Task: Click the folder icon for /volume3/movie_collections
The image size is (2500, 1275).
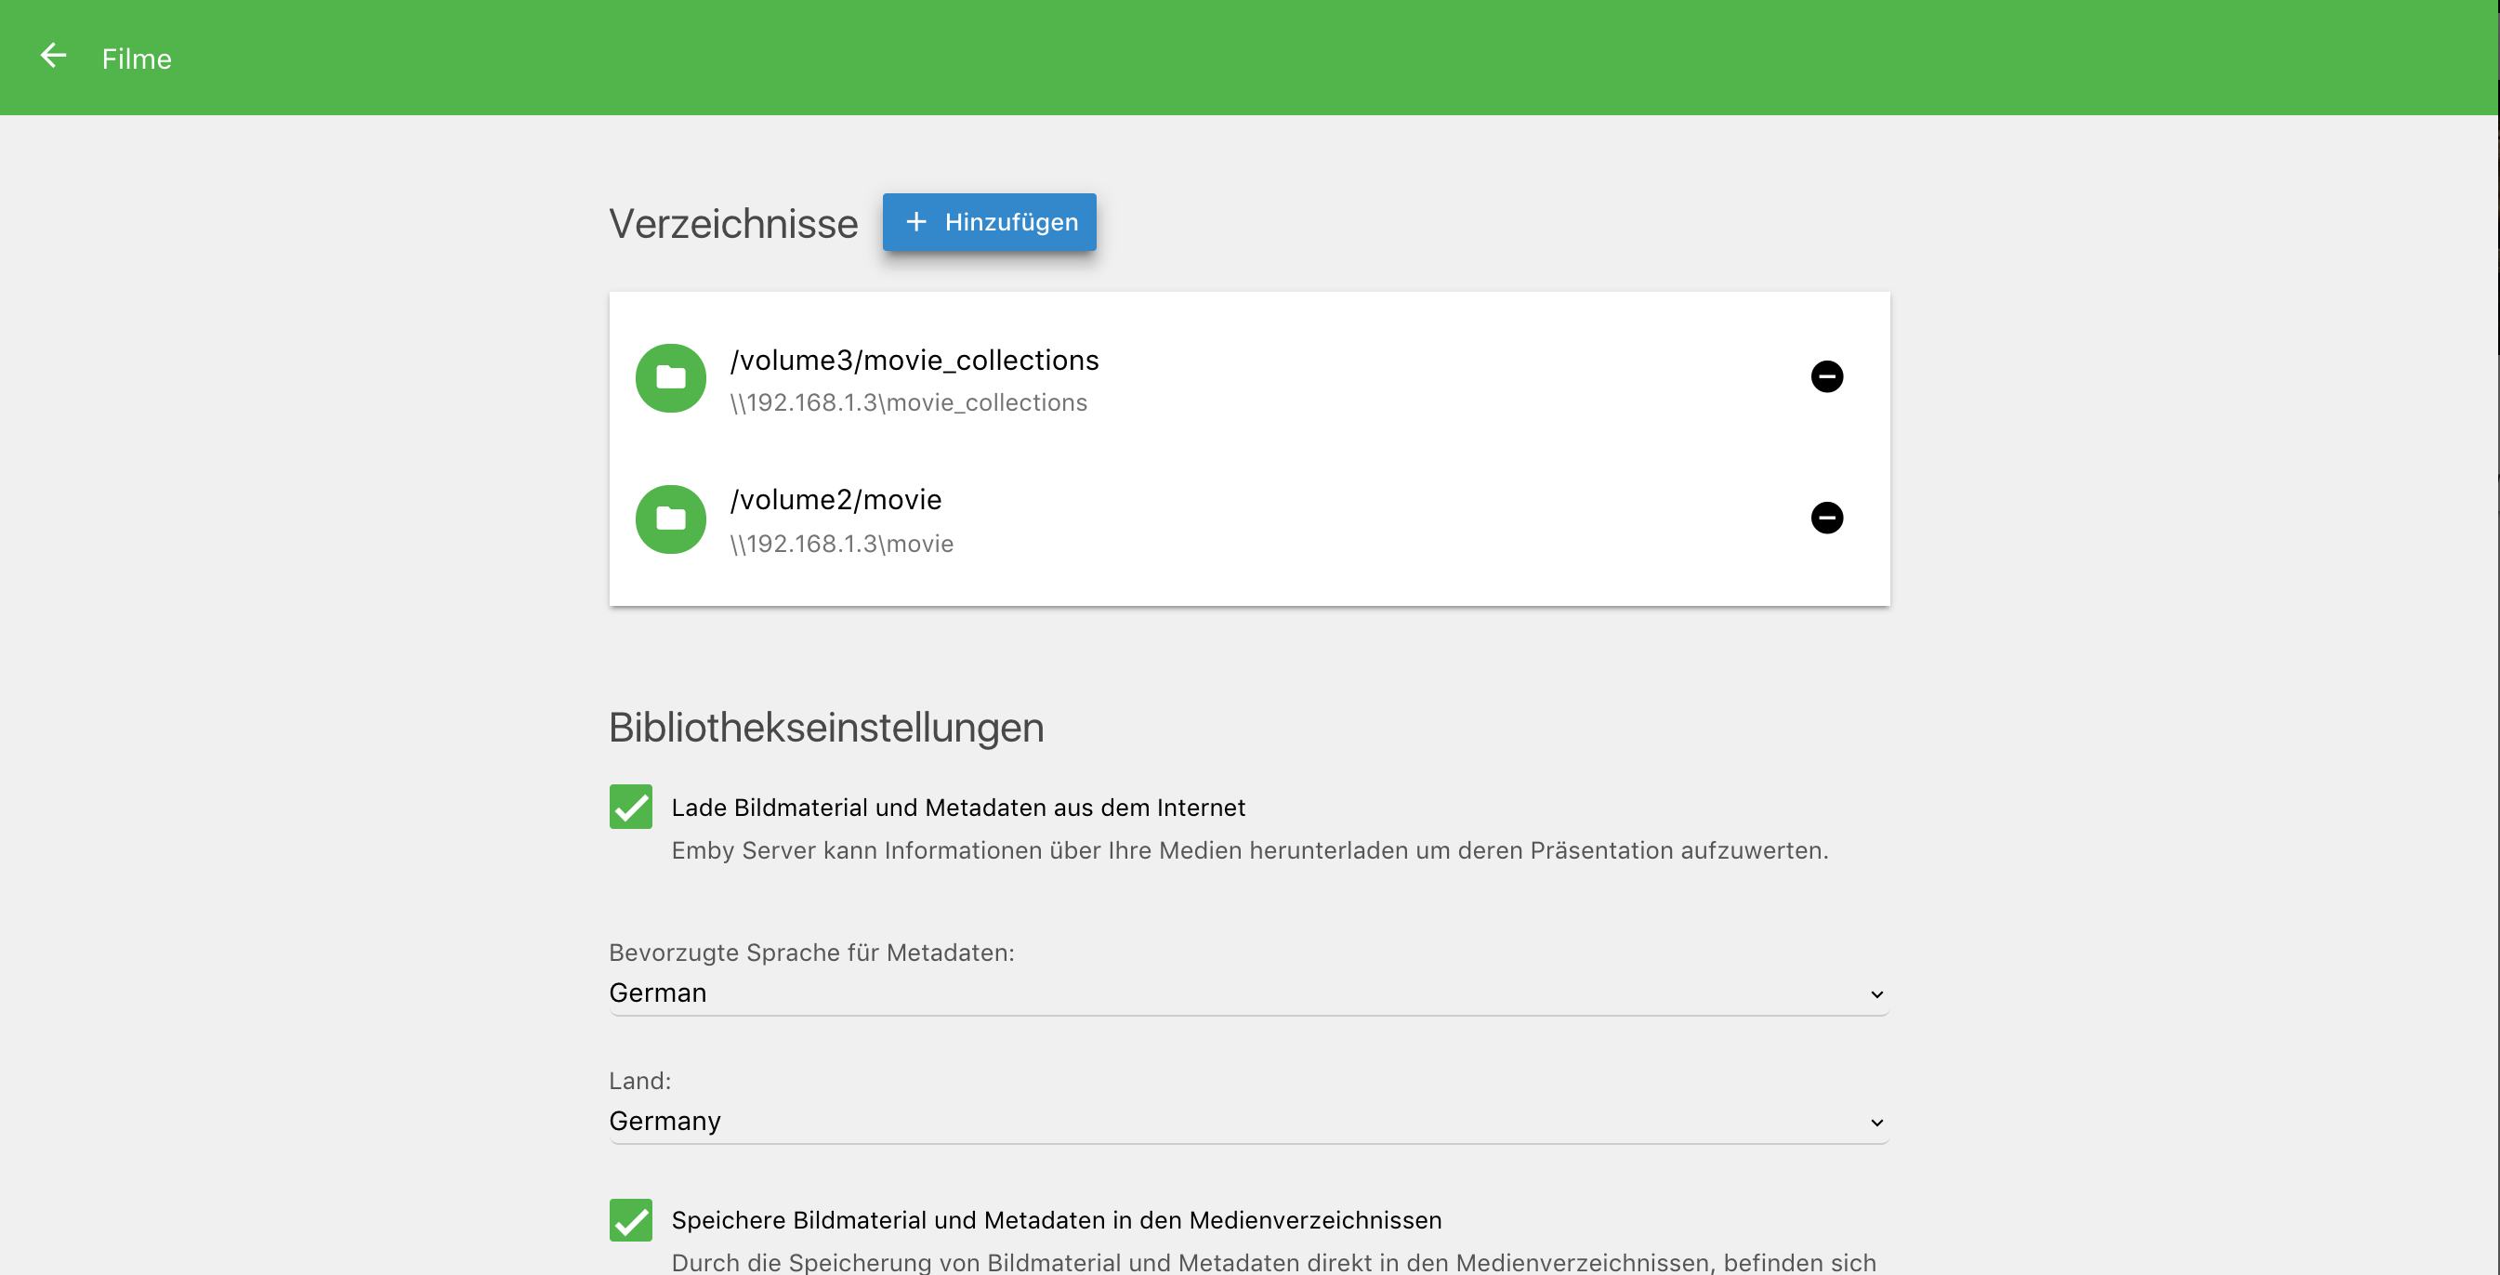Action: pyautogui.click(x=671, y=377)
